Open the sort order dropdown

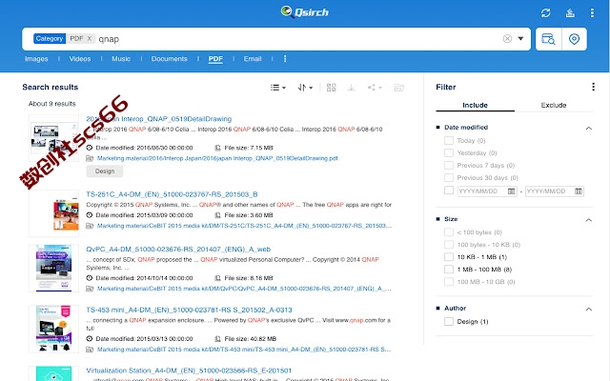[305, 88]
